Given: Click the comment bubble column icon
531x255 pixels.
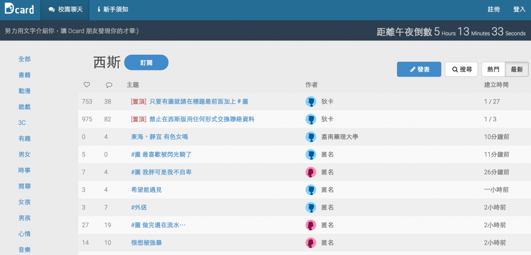Looking at the screenshot, I should click(109, 85).
